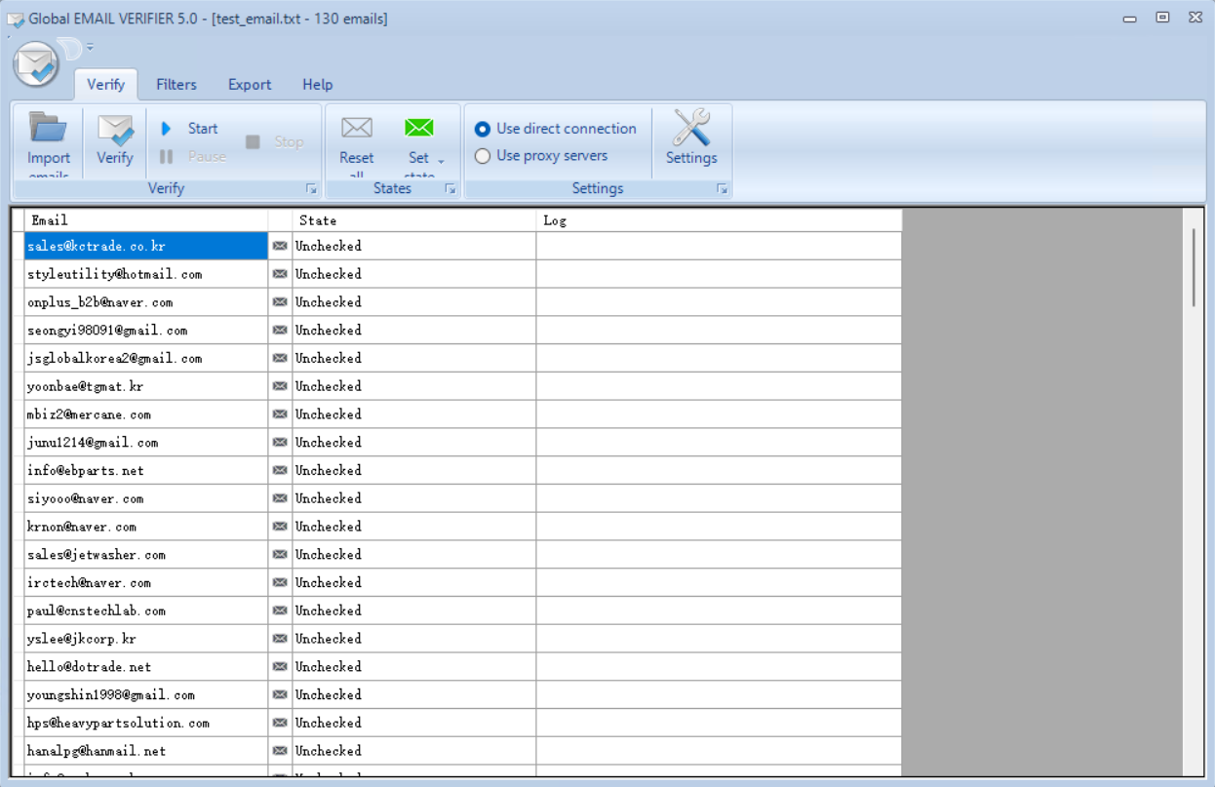The width and height of the screenshot is (1215, 787).
Task: Sort list by the Email column header
Action: [146, 220]
